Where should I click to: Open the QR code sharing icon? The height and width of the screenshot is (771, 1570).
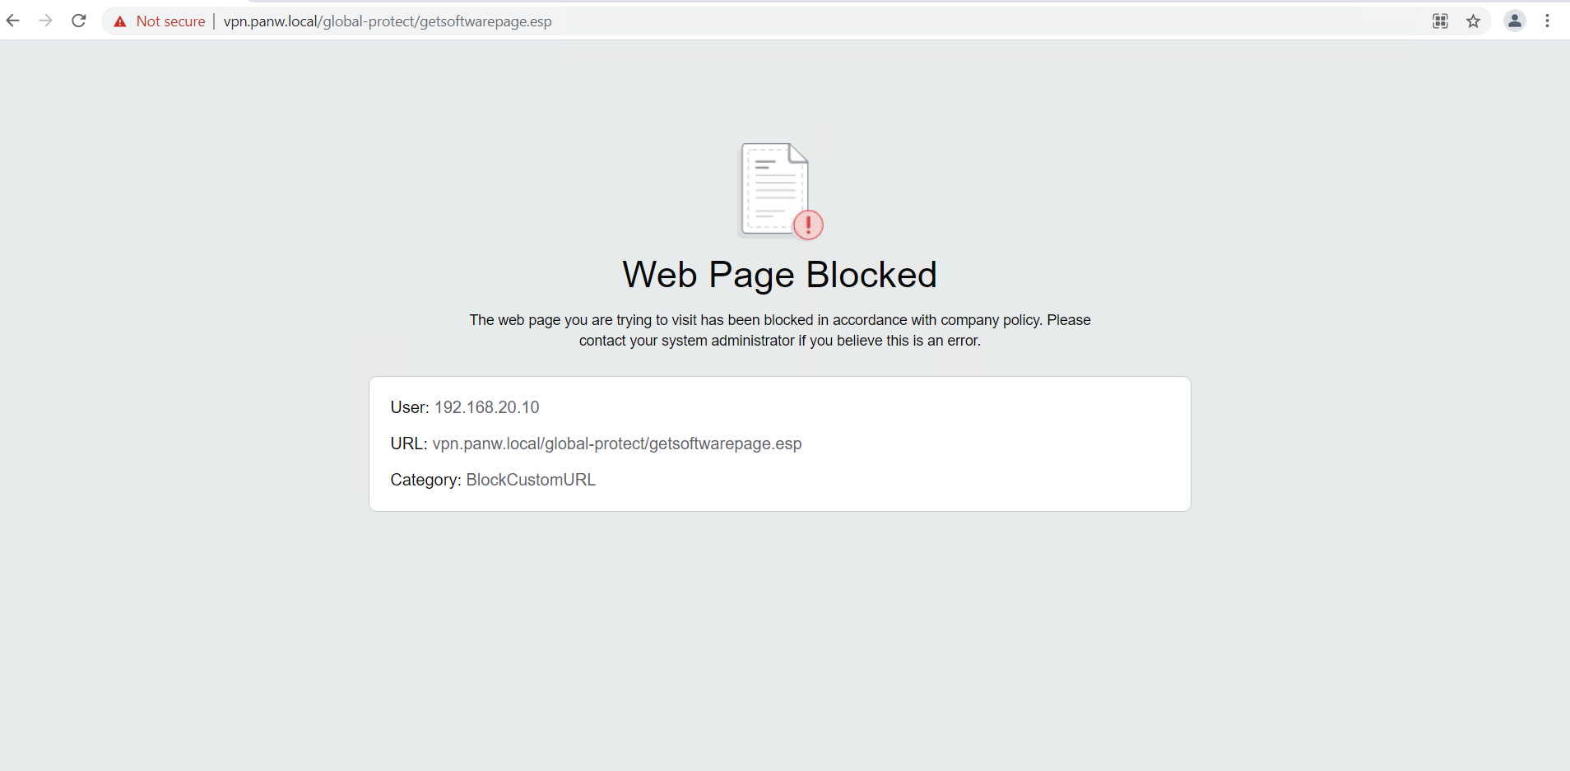(x=1440, y=21)
